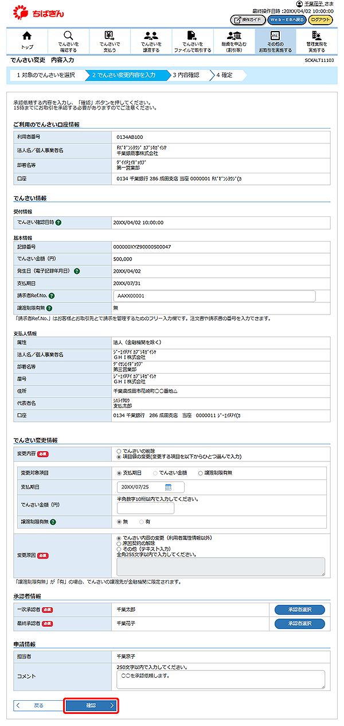This screenshot has height=726, width=344.
Task: Click the 請求者Ref.No. input field
Action: 216,296
